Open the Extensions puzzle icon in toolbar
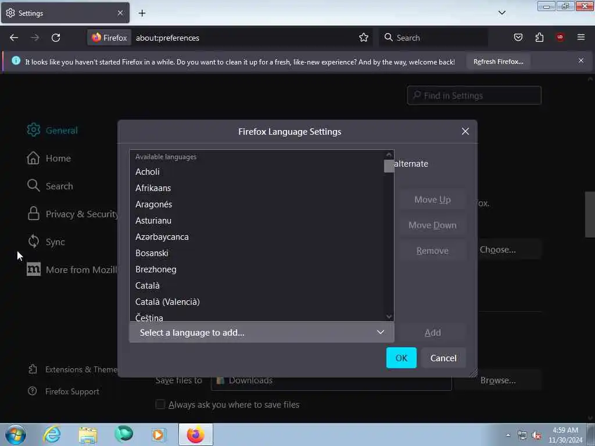Image resolution: width=595 pixels, height=446 pixels. coord(539,37)
